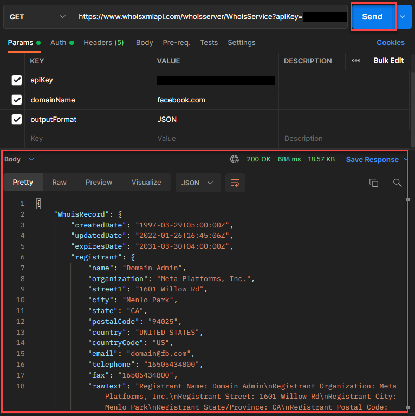Open the JSON format dropdown
This screenshot has height=416, width=415.
pos(198,183)
